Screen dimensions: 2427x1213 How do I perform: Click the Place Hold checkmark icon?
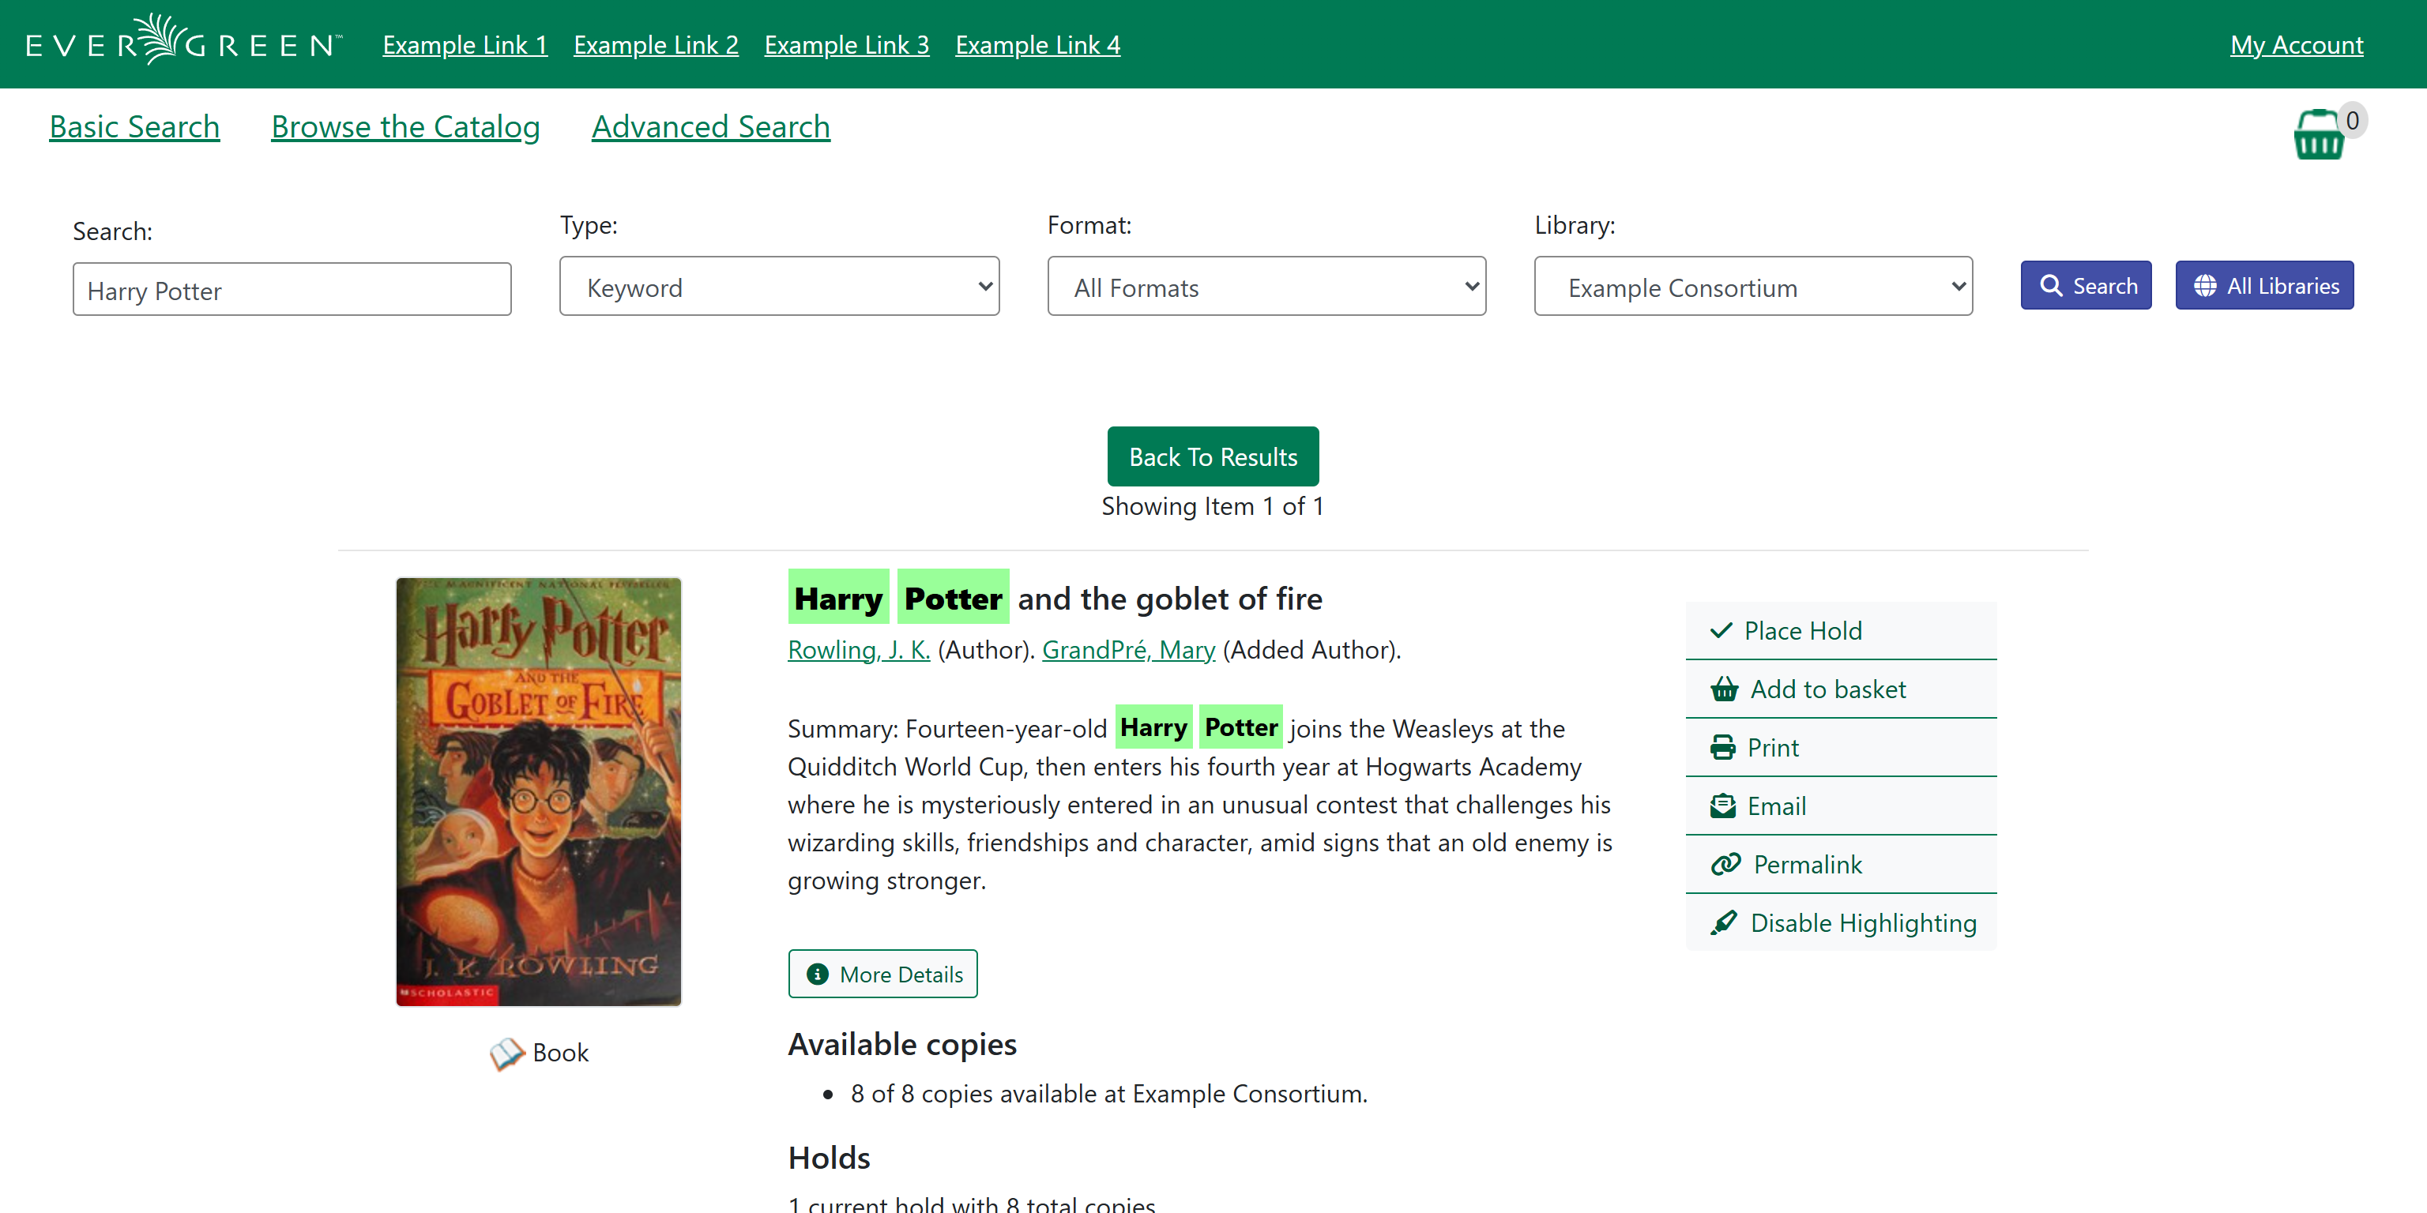pyautogui.click(x=1721, y=630)
